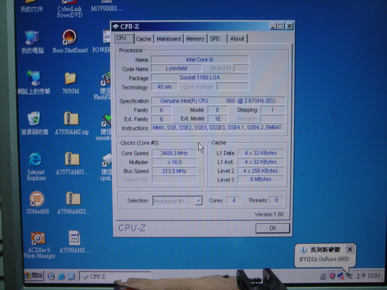Switch to the CPU tab
This screenshot has height=290, width=387.
point(124,39)
